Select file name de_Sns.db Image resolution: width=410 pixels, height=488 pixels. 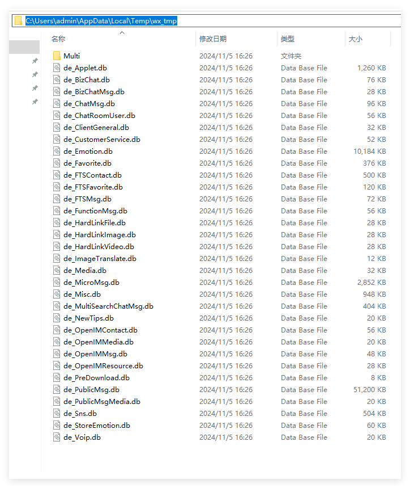coord(80,413)
